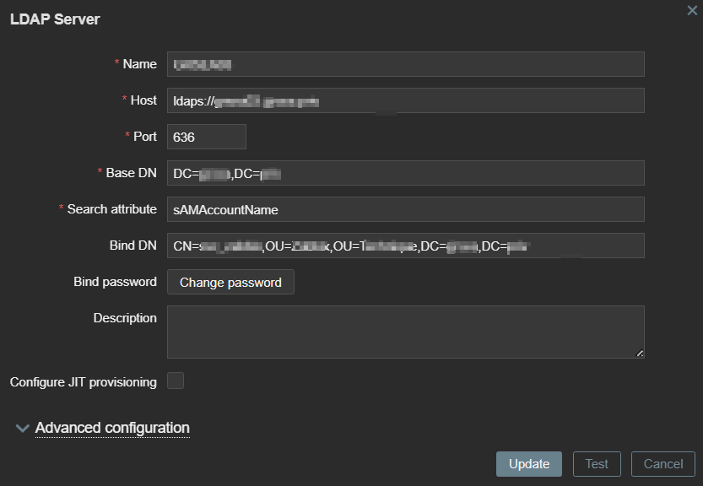703x486 pixels.
Task: Click inside the Bind DN field
Action: point(405,246)
